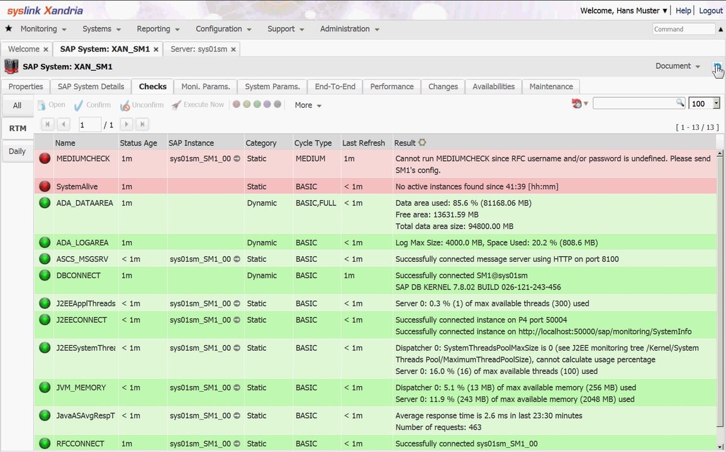This screenshot has height=452, width=726.
Task: Open the Reporting menu
Action: [158, 29]
